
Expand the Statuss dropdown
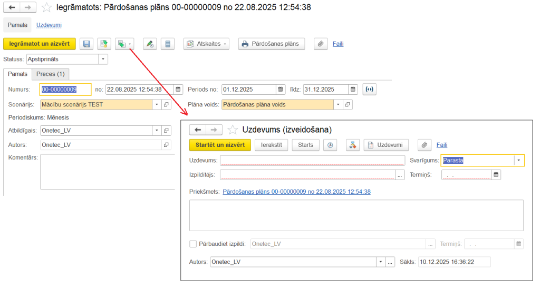pos(103,59)
